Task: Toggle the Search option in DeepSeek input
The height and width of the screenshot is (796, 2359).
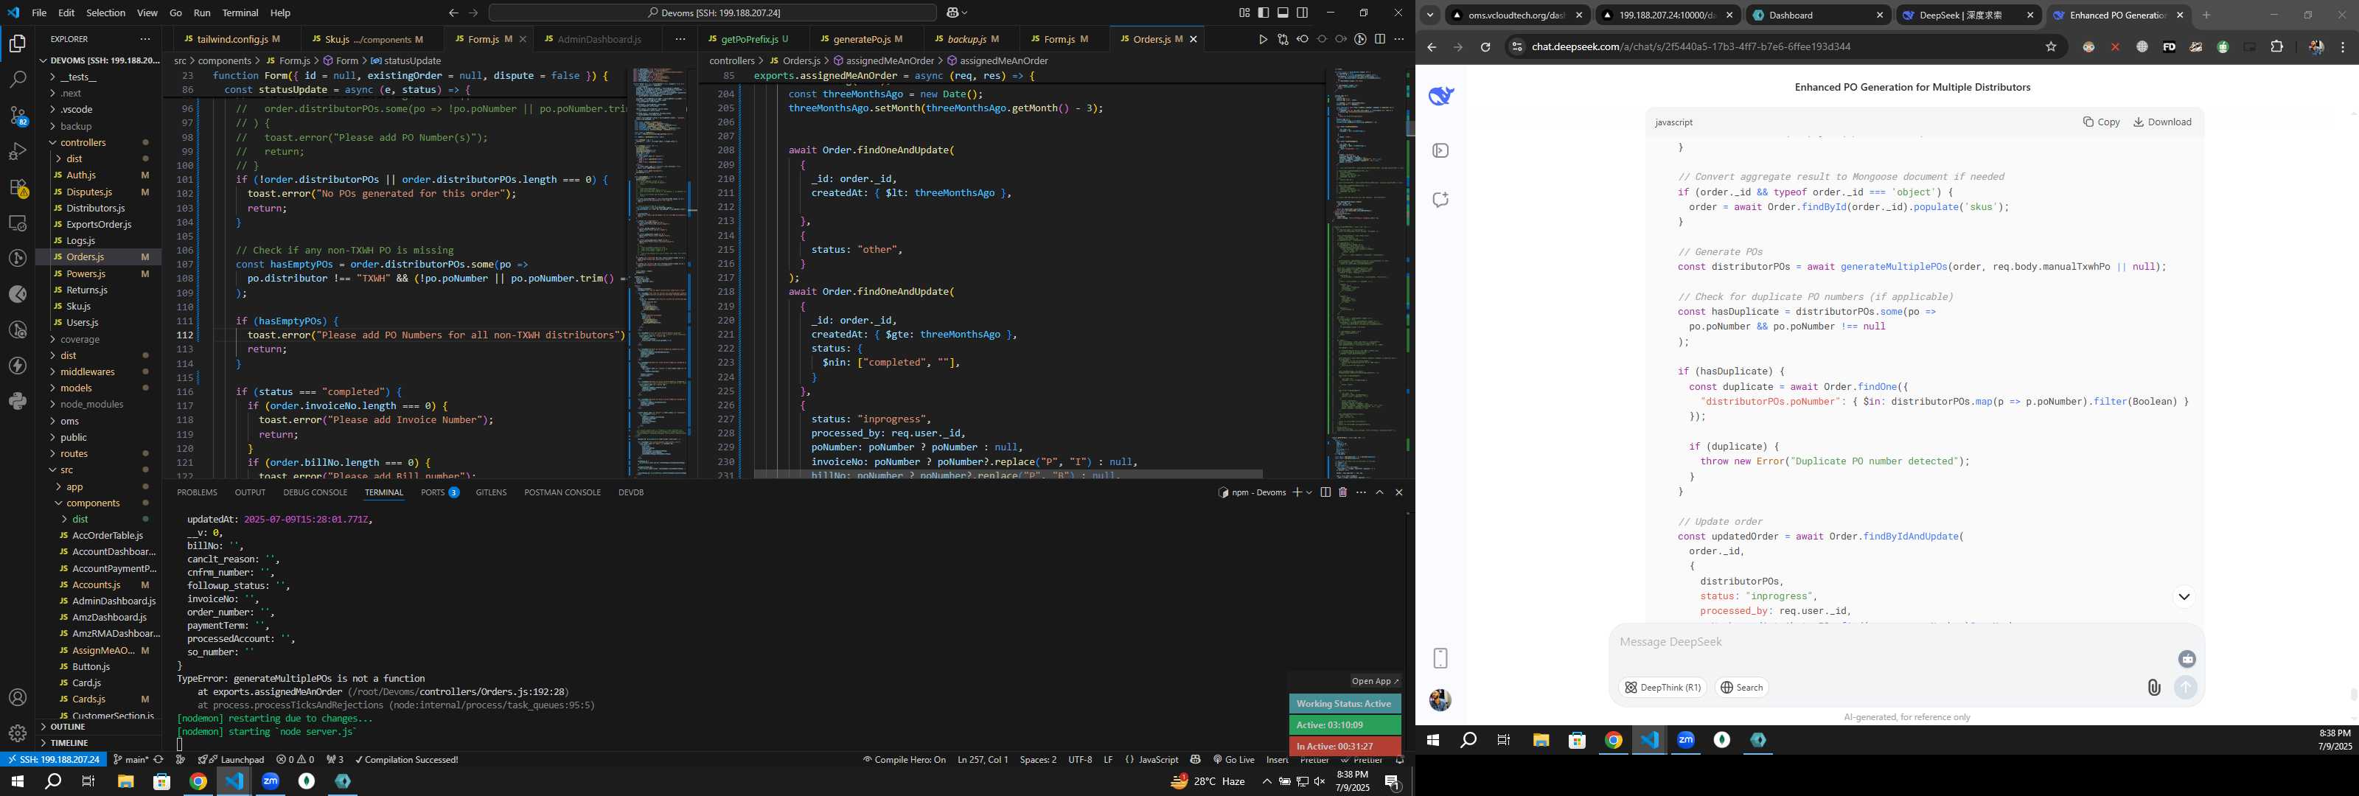Action: [1742, 687]
